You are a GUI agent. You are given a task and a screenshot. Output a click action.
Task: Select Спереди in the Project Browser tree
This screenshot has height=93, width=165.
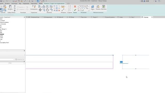2,34
